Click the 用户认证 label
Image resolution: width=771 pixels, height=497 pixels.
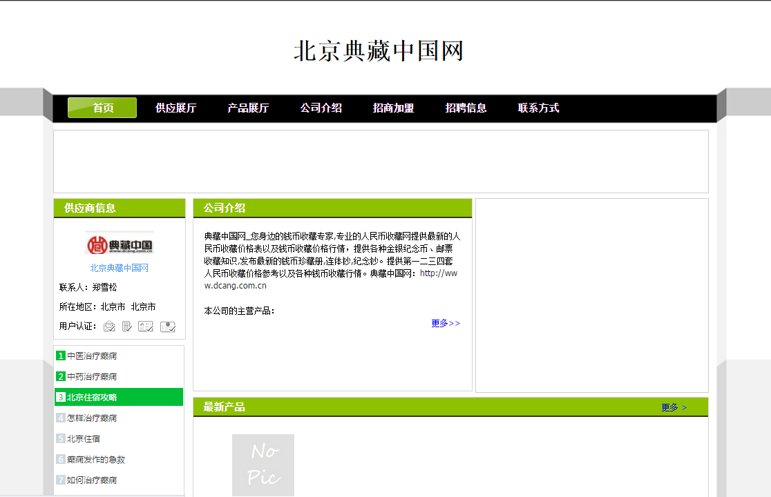[77, 326]
